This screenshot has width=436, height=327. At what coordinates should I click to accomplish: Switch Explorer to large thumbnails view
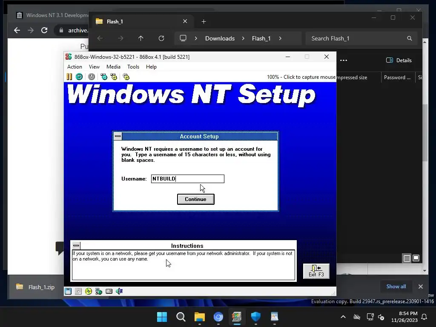[416, 258]
